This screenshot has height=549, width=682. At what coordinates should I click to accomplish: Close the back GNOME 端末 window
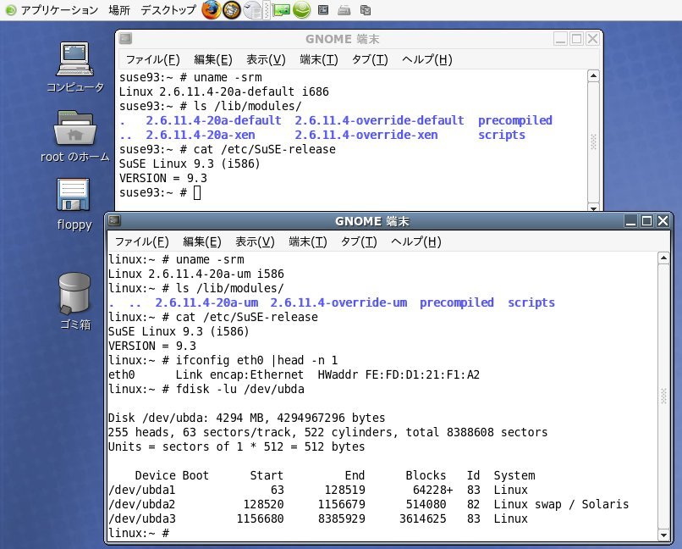pyautogui.click(x=593, y=39)
